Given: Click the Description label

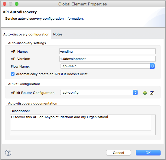Looking at the screenshot, I should [20, 111].
